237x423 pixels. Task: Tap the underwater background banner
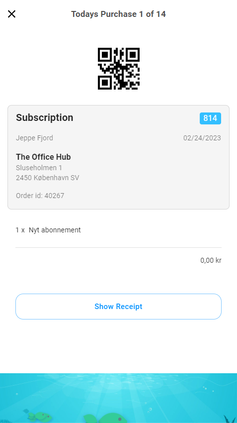(118, 398)
